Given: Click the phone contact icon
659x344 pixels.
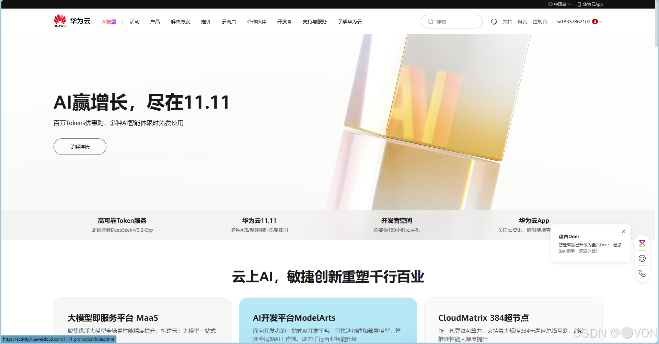Looking at the screenshot, I should (642, 273).
